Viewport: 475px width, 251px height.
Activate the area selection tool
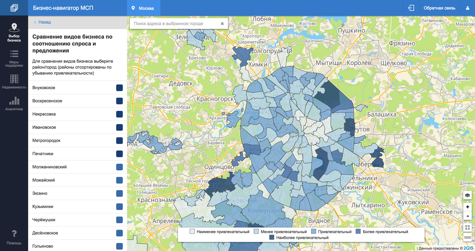coord(467,228)
